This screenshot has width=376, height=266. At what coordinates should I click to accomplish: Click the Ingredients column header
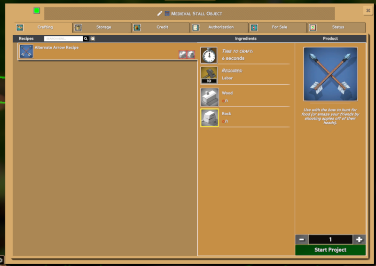pos(245,39)
